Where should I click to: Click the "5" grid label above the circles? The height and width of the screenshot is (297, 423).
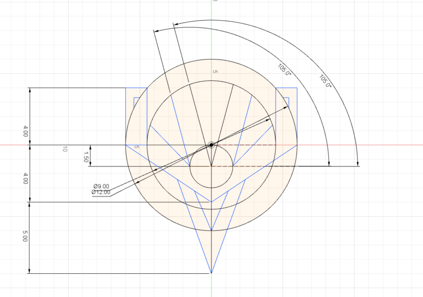click(215, 71)
